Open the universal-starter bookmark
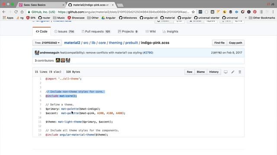Viewport: 277px width, 155px height. [x=207, y=18]
